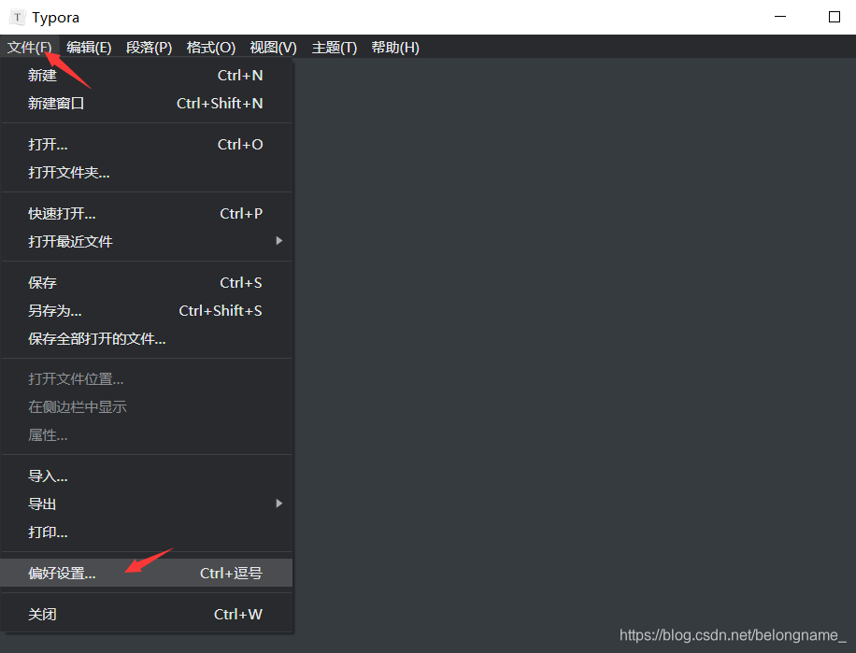Screen dimensions: 856x653
Task: Open the 文件(F) menu
Action: coord(30,48)
